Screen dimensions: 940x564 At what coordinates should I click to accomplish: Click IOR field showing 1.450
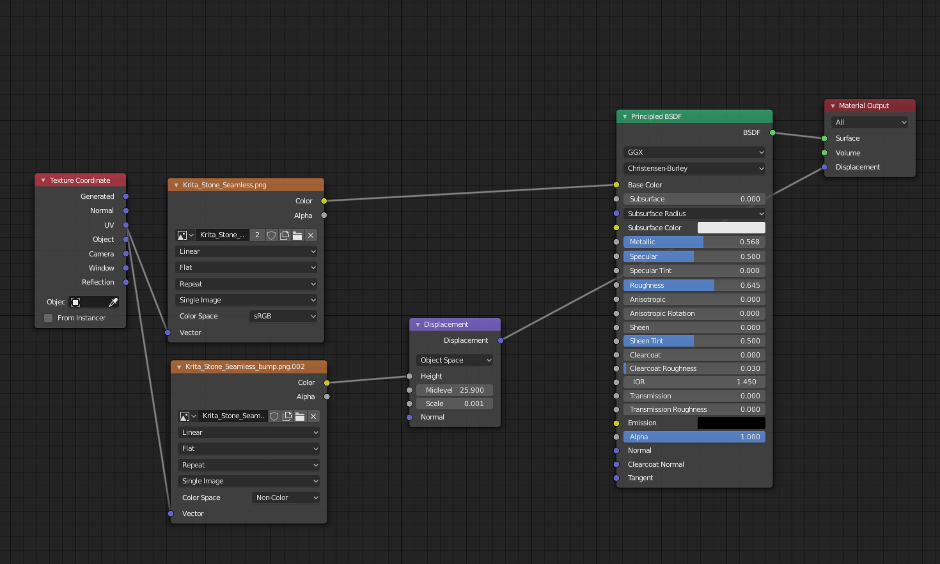pos(694,382)
